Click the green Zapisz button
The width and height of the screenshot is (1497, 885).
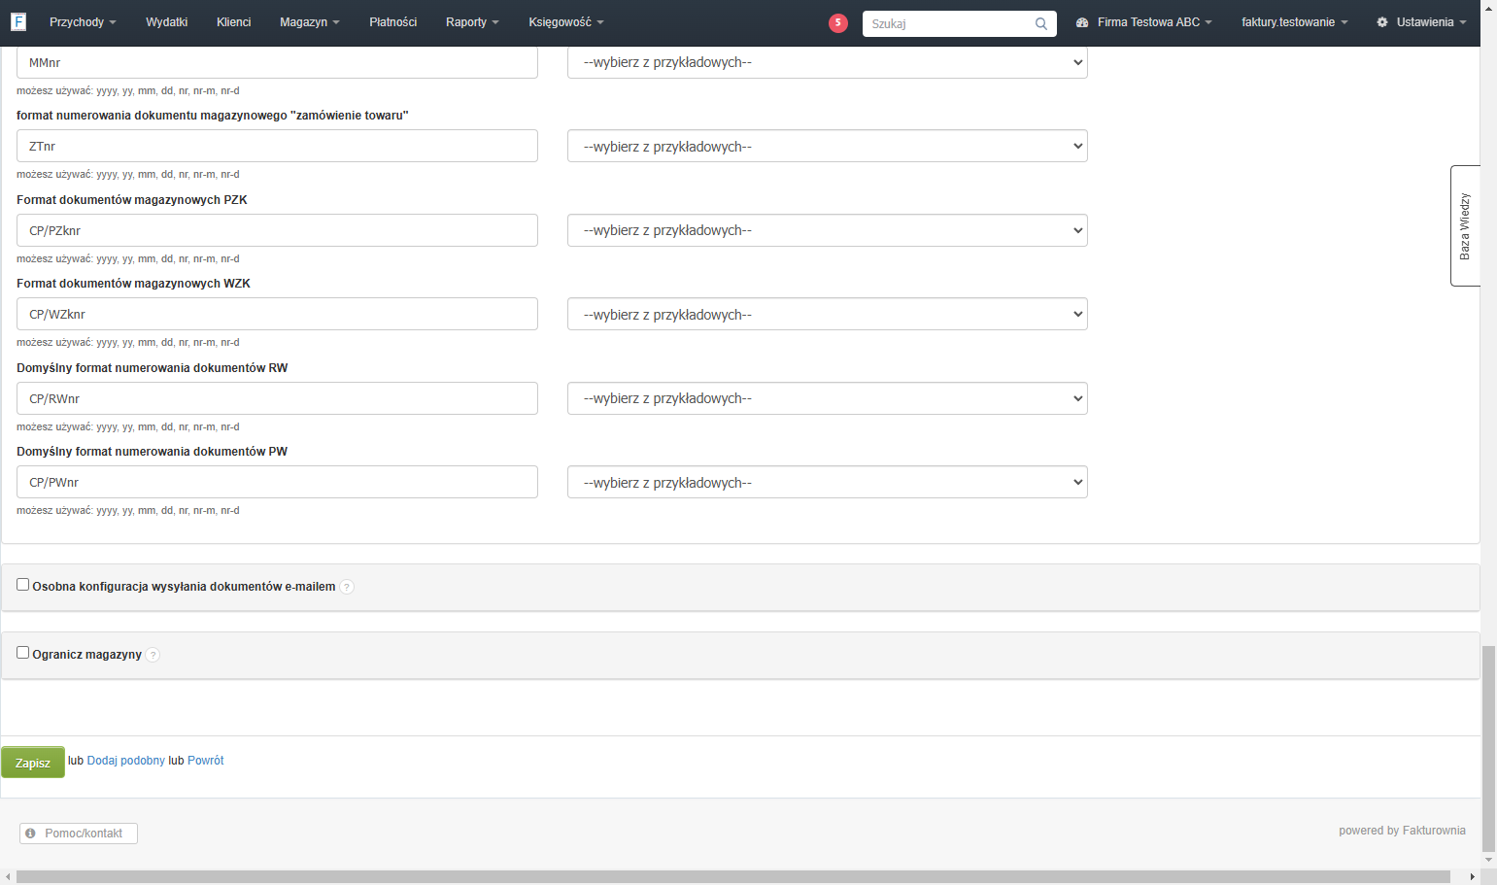[x=33, y=763]
